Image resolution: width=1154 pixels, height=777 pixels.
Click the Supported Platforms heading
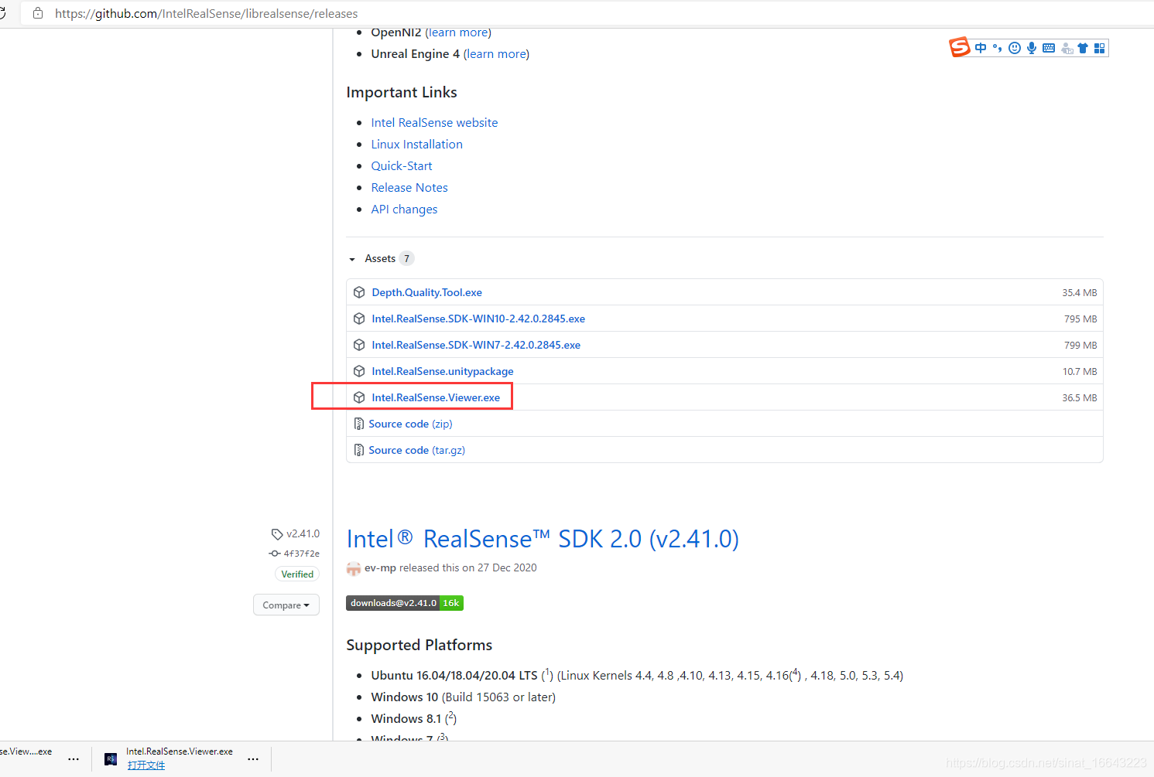coord(419,646)
